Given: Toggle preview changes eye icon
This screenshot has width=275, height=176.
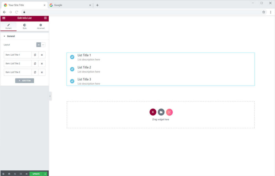Looking at the screenshot, I should (x=26, y=174).
